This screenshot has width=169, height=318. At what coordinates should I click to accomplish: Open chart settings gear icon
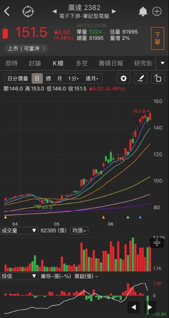[124, 78]
